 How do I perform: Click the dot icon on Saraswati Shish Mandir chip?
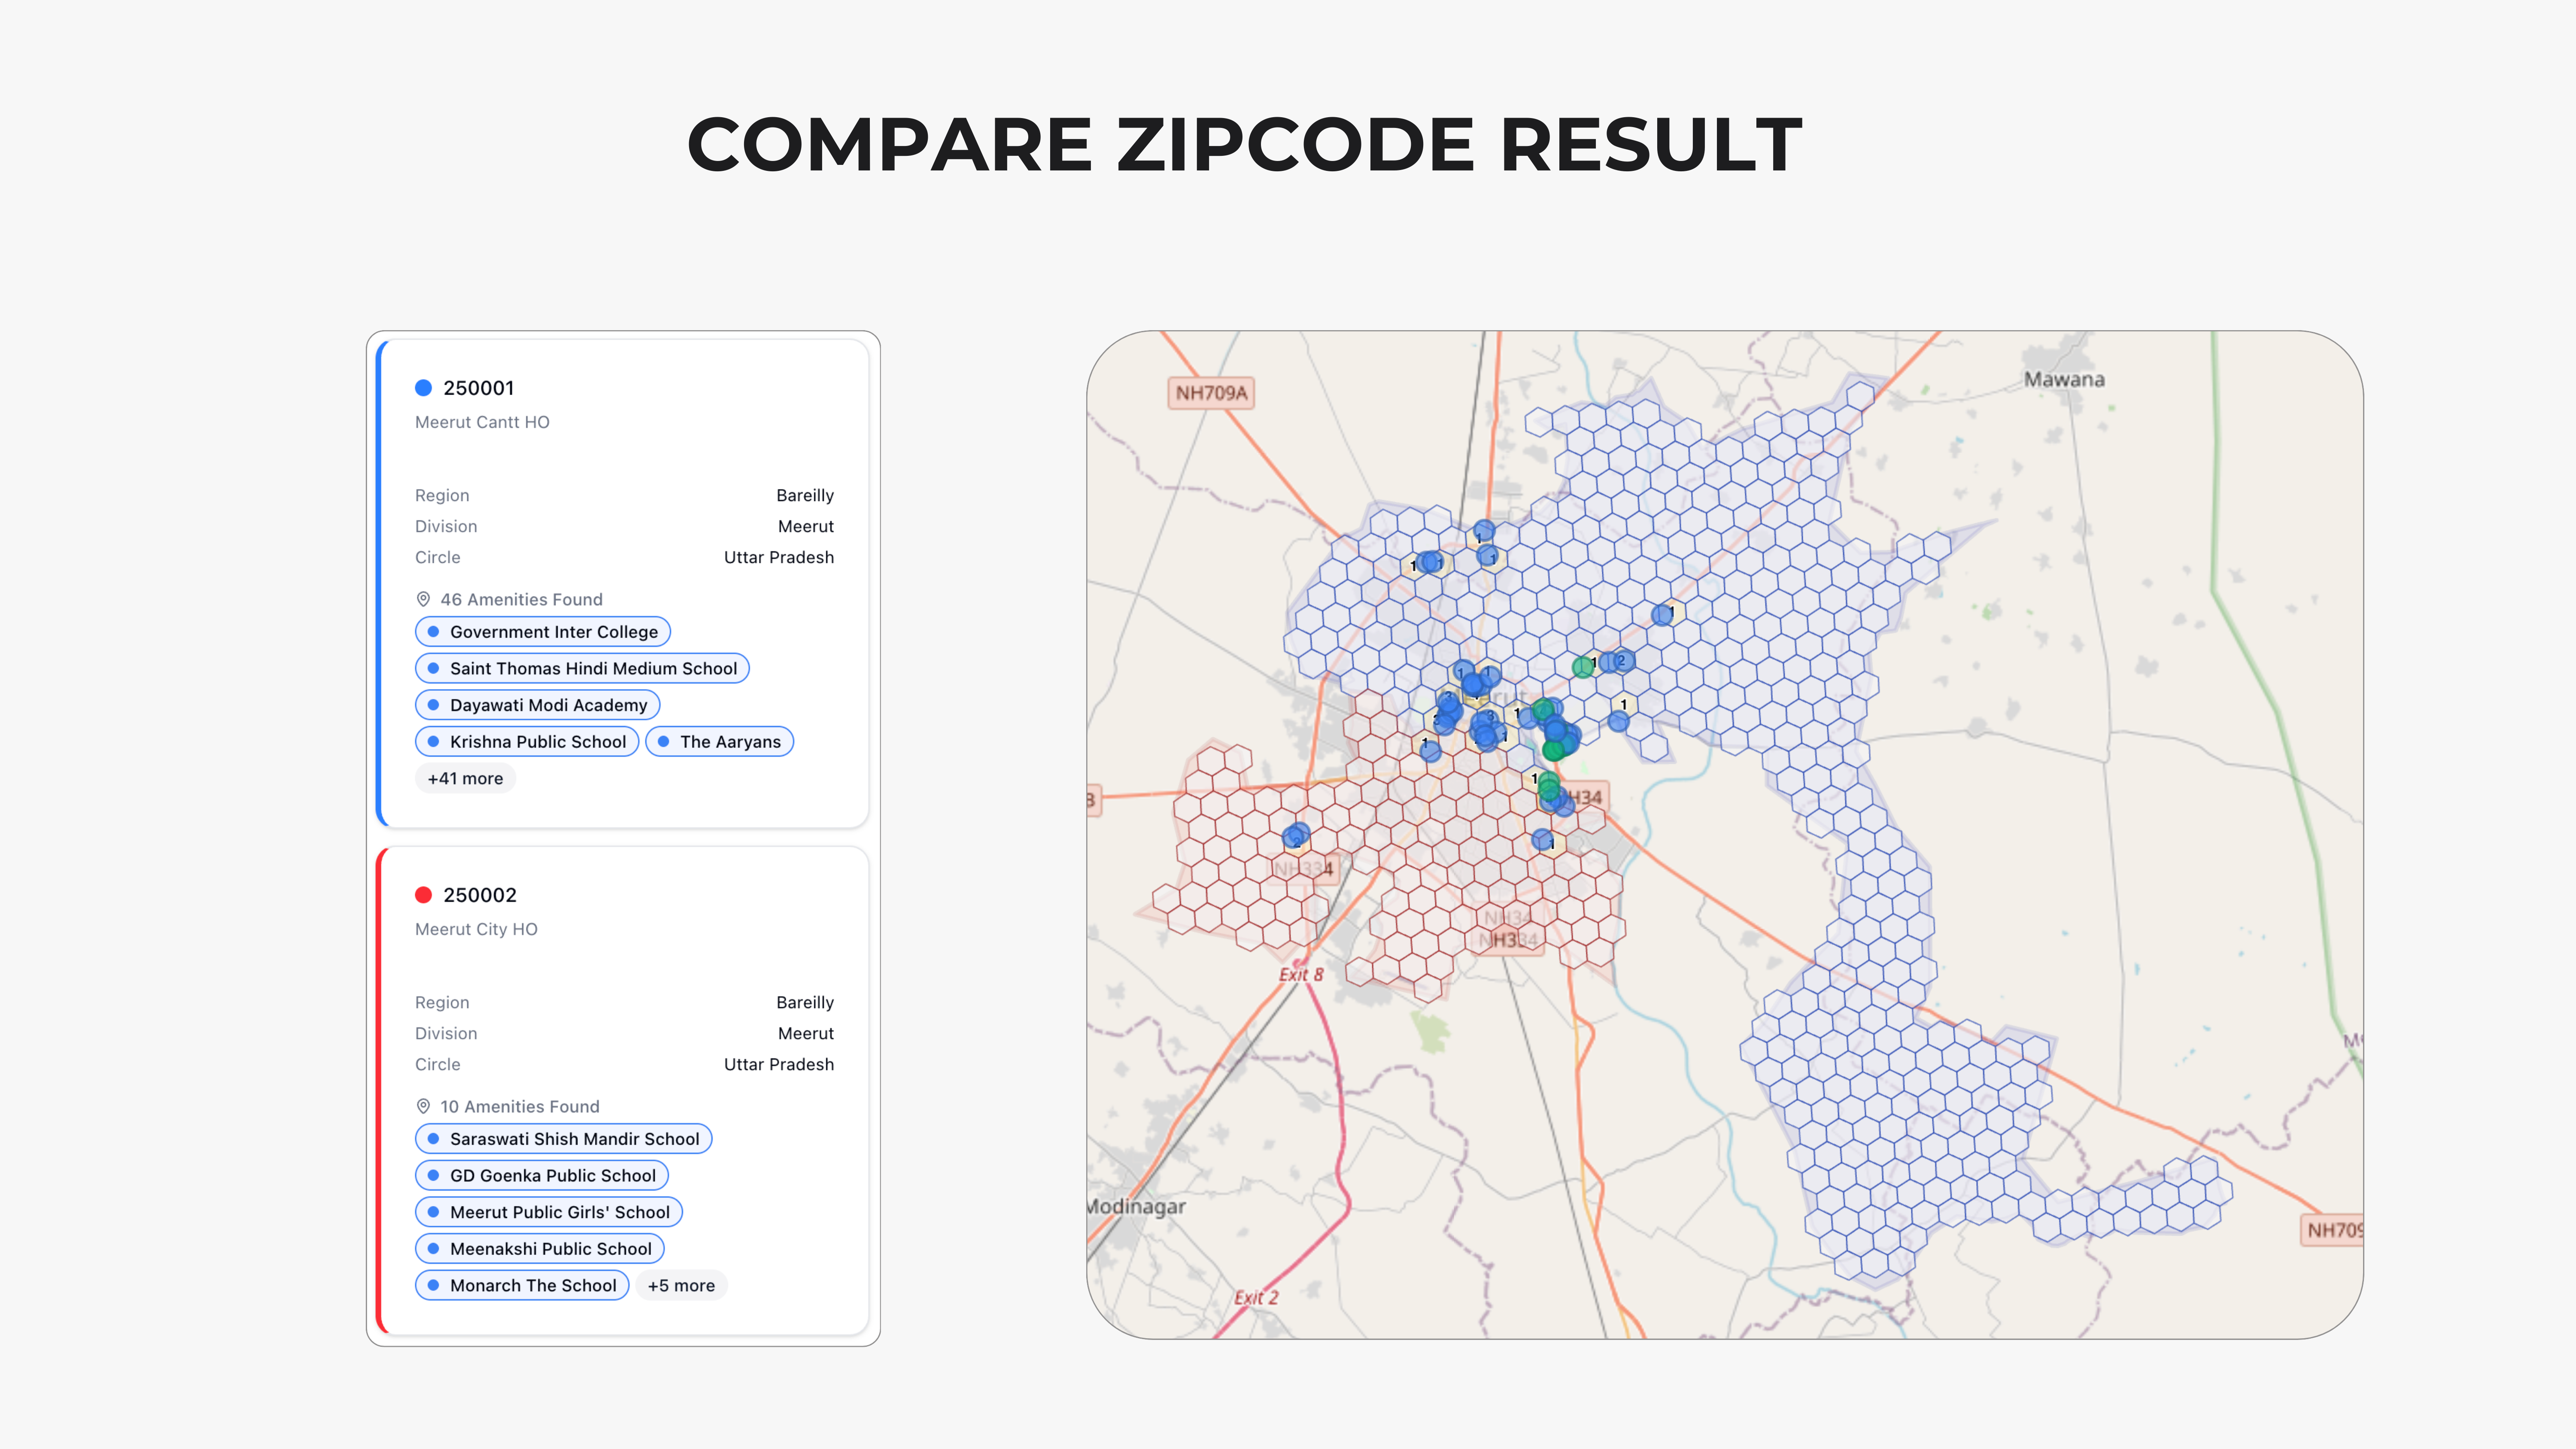click(x=434, y=1138)
